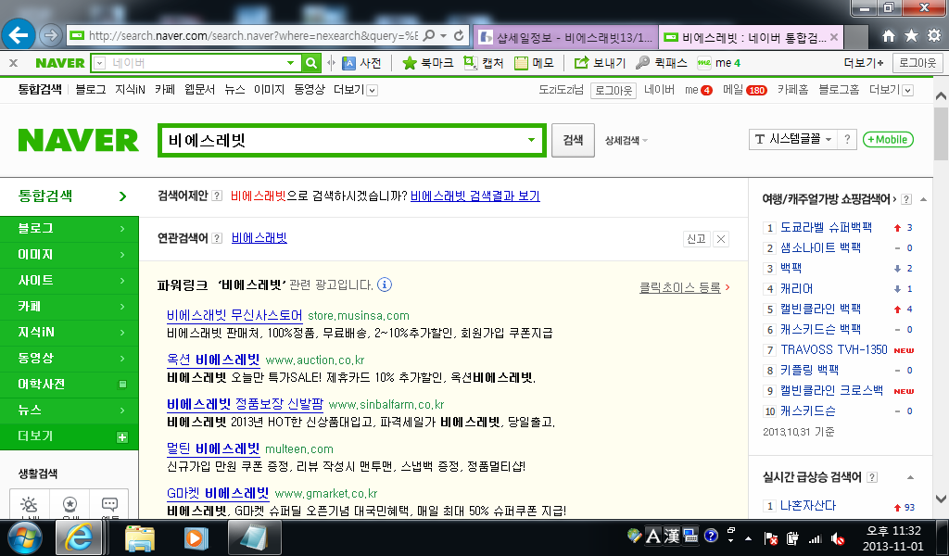Open the browser tools gear menu
The height and width of the screenshot is (556, 949).
934,36
